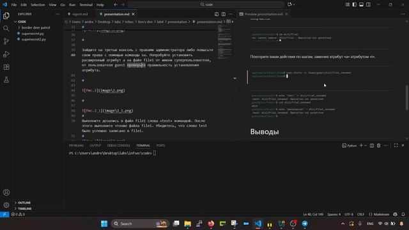Image resolution: width=409 pixels, height=230 pixels.
Task: Open Copilot status icon in status bar
Action: 396,215
